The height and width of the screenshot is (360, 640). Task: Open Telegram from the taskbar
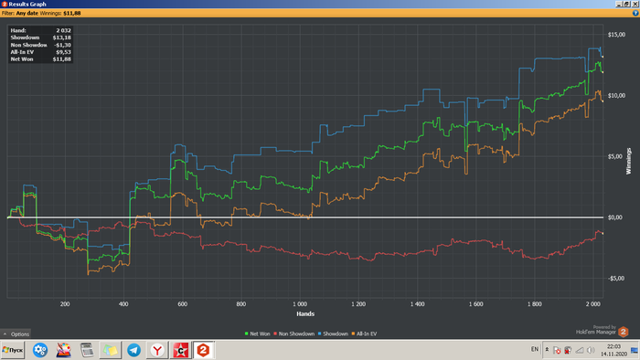coord(133,350)
